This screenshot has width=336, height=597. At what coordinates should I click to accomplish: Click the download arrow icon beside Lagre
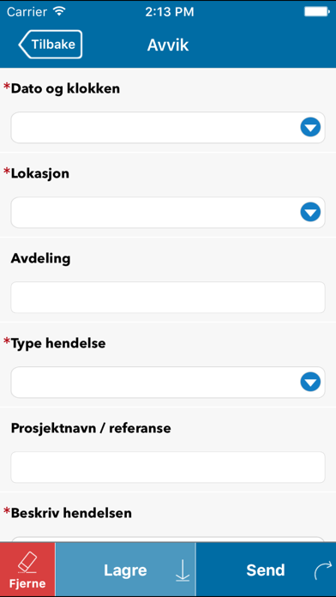click(x=183, y=570)
